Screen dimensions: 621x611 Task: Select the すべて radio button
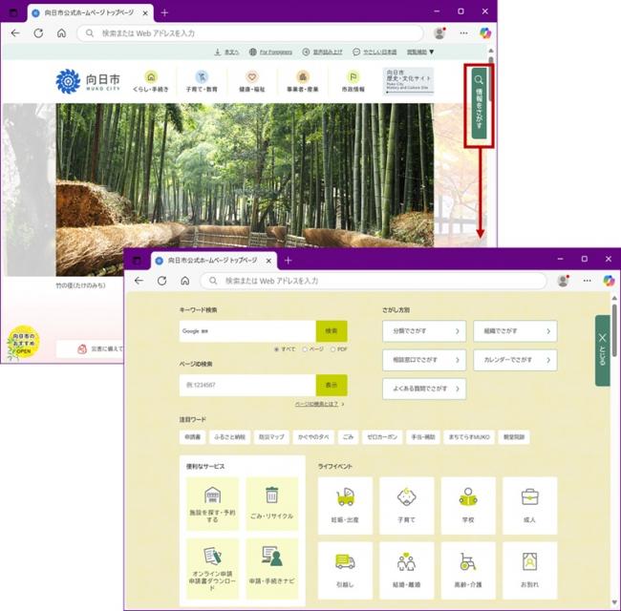coord(276,349)
